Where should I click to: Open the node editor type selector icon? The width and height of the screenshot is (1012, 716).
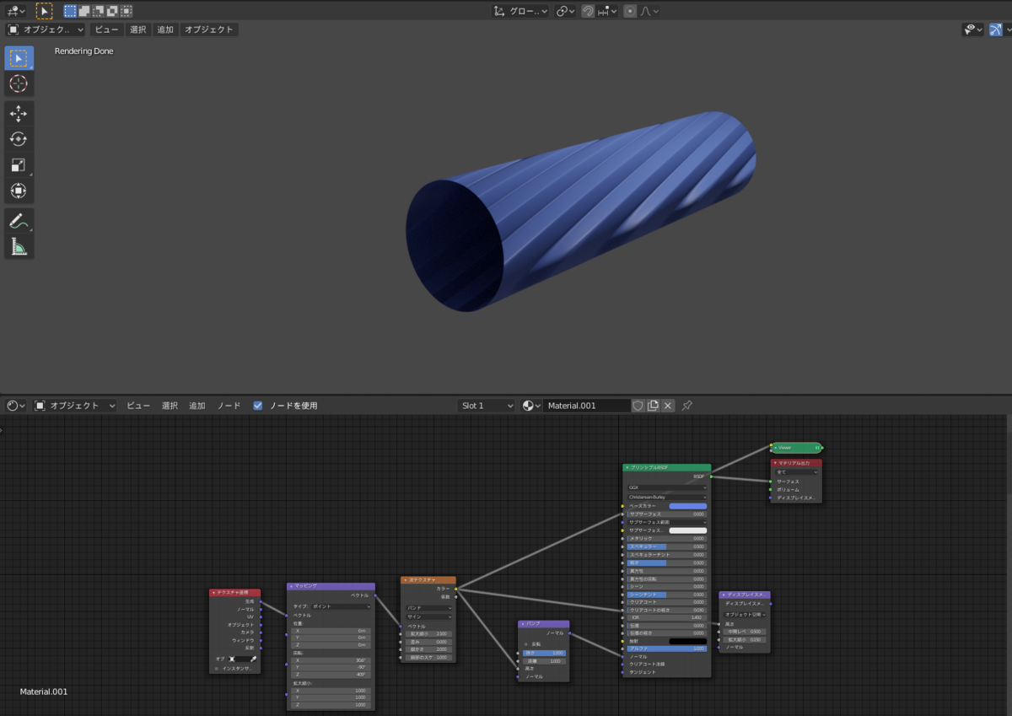point(16,406)
